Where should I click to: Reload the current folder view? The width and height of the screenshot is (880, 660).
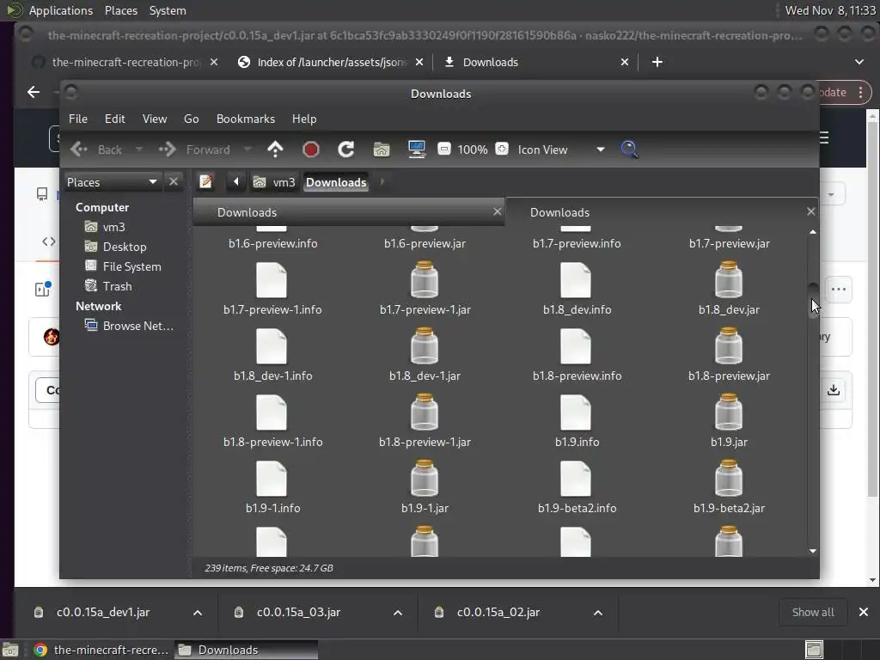(x=346, y=150)
